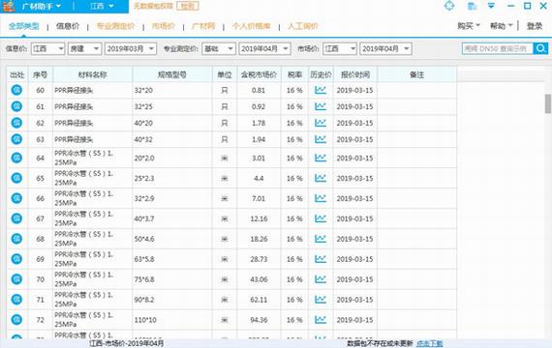The height and width of the screenshot is (348, 552).
Task: Click source icon of row 62
Action: (16, 123)
